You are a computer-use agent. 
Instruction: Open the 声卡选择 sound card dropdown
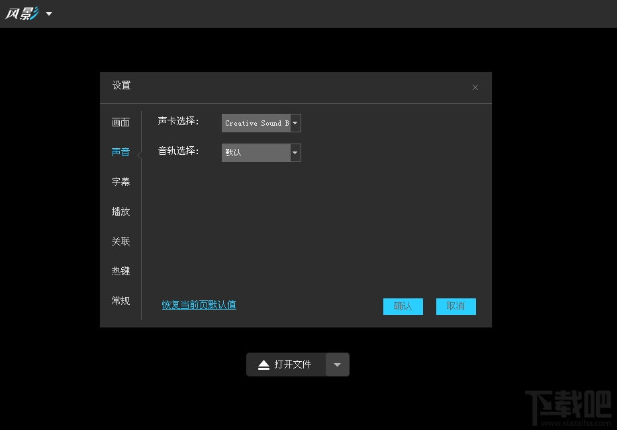295,122
